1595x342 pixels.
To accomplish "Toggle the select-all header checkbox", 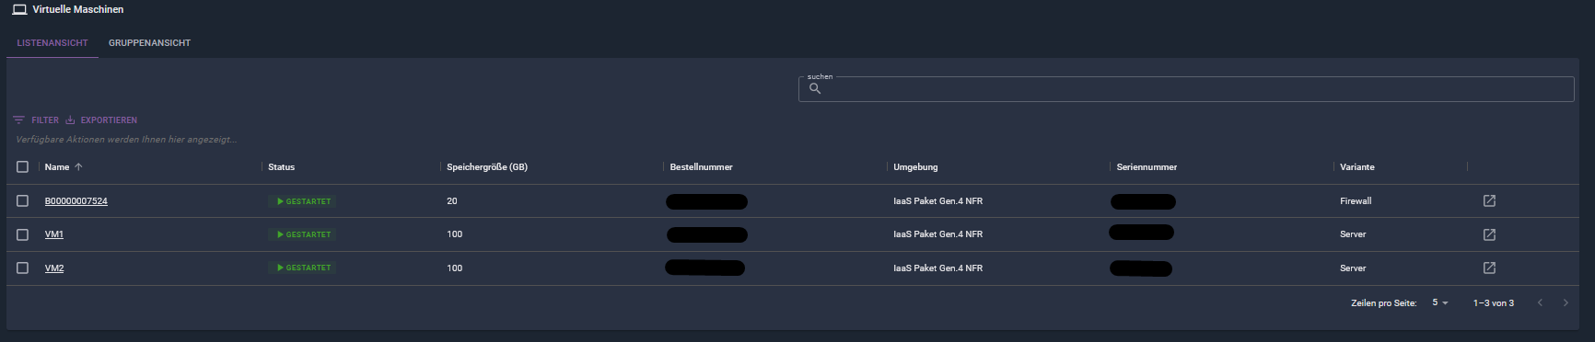I will [x=22, y=166].
